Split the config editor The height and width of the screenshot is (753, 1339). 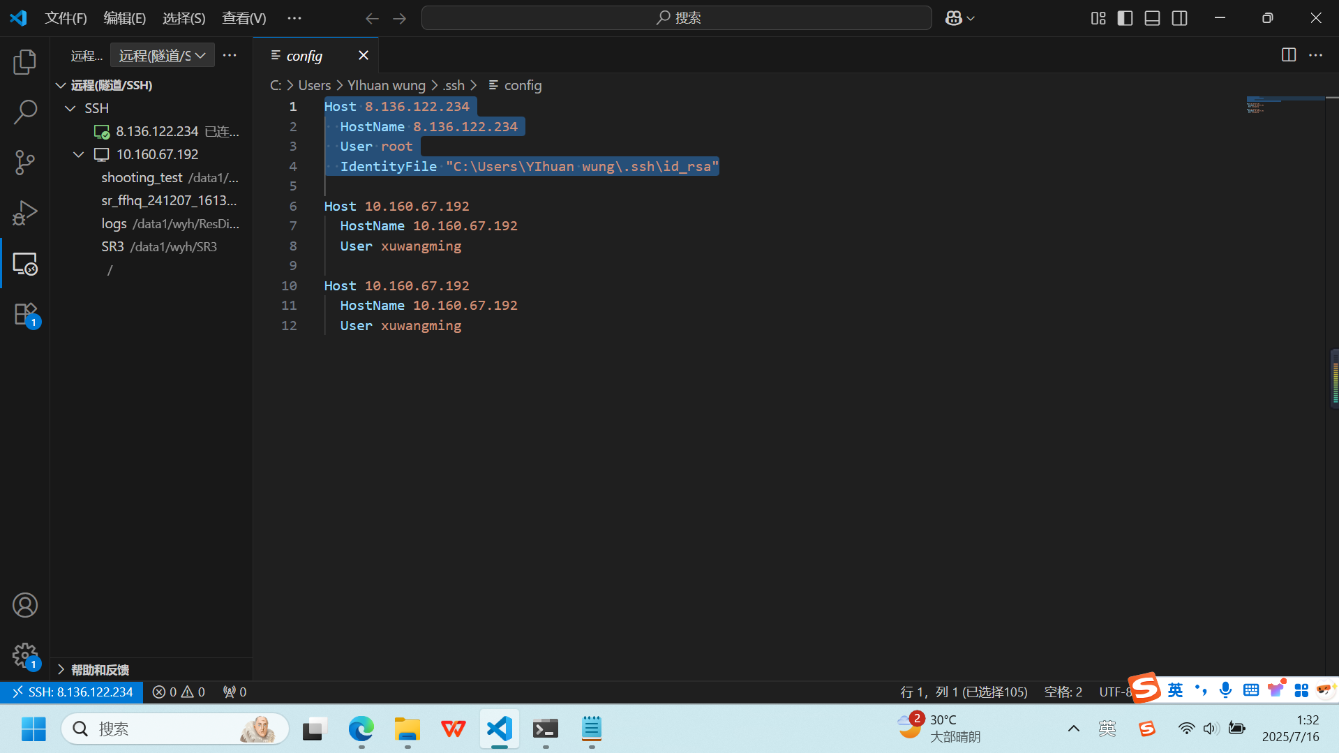click(1289, 55)
